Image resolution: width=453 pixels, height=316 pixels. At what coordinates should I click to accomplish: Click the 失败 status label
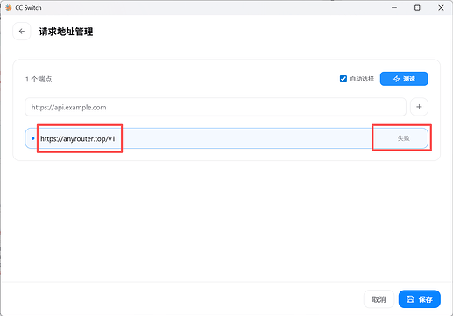point(404,138)
